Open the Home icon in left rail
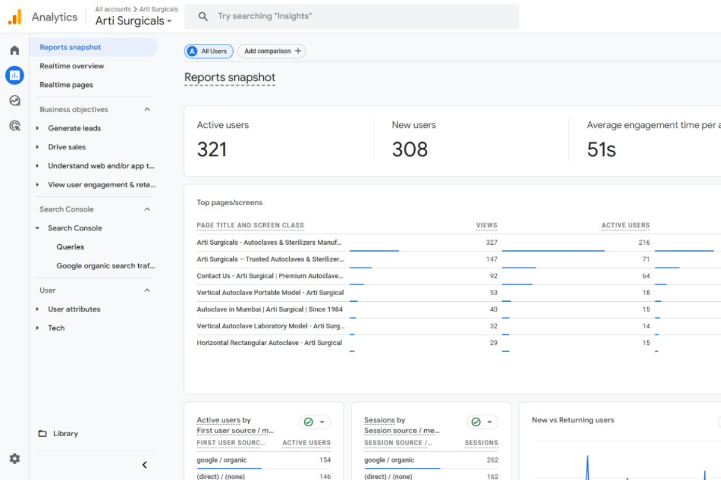 (14, 50)
